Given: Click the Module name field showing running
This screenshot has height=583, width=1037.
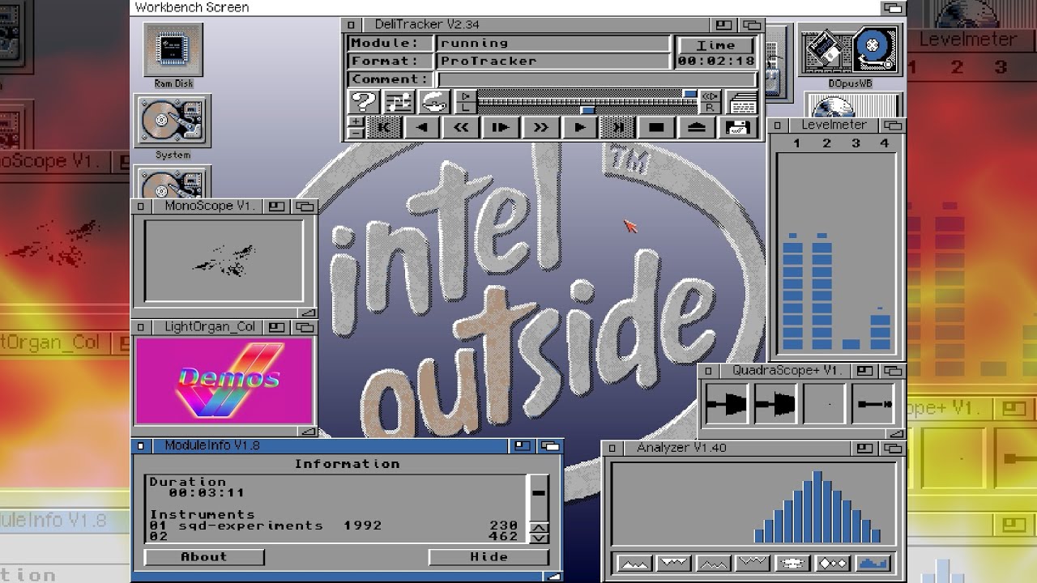Looking at the screenshot, I should click(553, 43).
